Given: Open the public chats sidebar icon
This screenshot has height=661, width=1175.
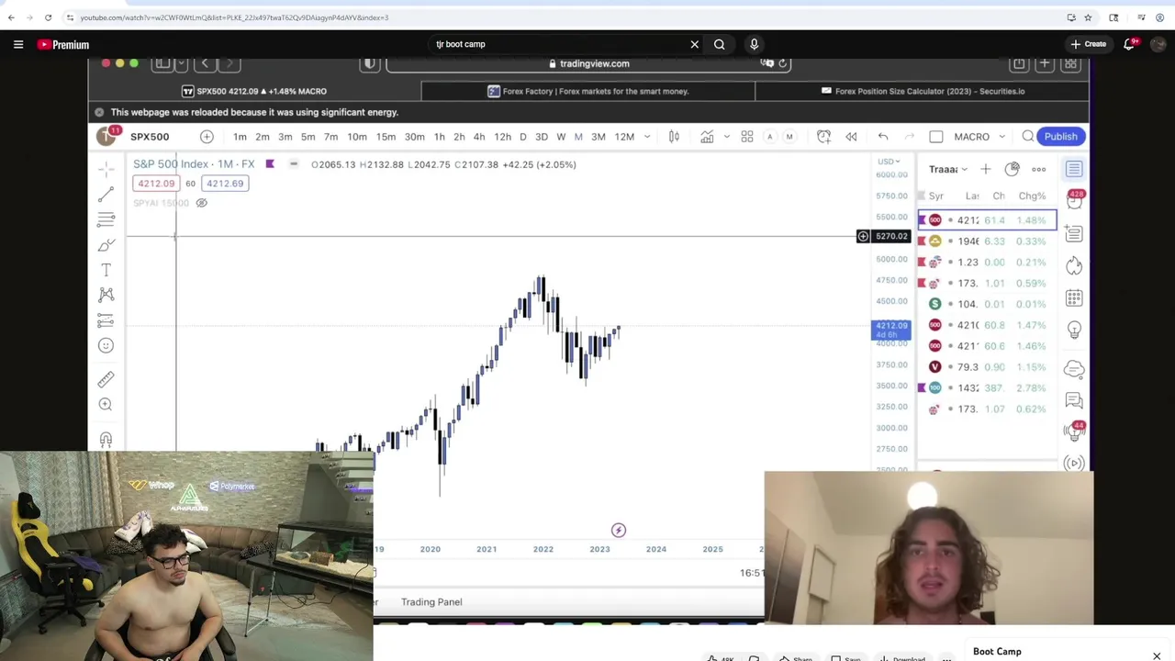Looking at the screenshot, I should (1074, 369).
